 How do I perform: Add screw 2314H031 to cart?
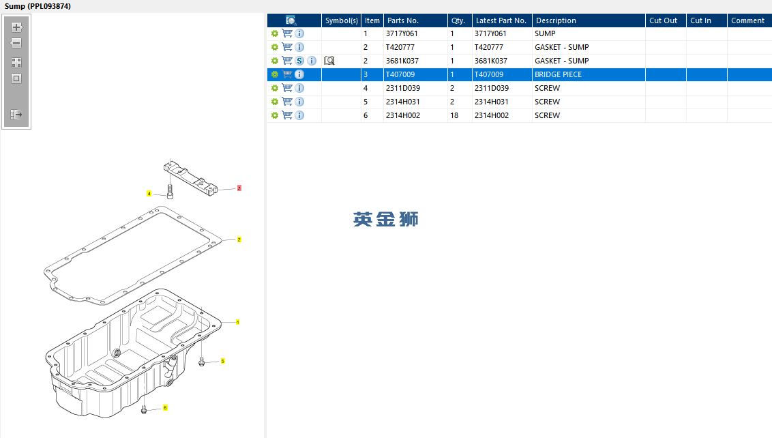[x=287, y=102]
